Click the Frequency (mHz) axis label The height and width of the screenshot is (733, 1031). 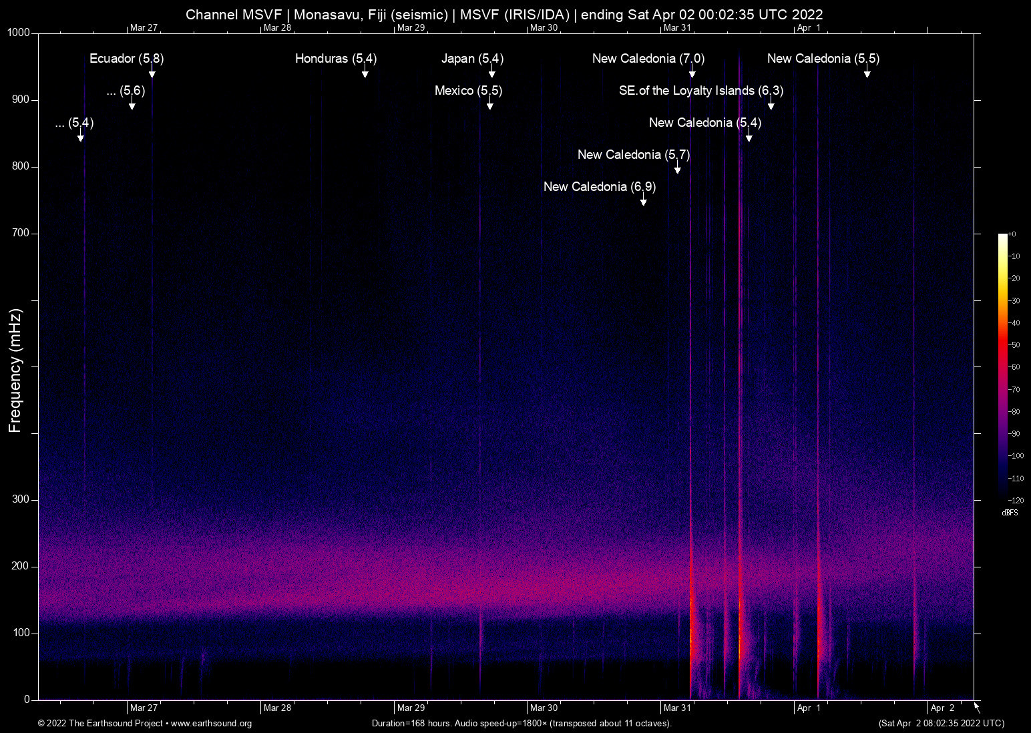click(x=15, y=371)
